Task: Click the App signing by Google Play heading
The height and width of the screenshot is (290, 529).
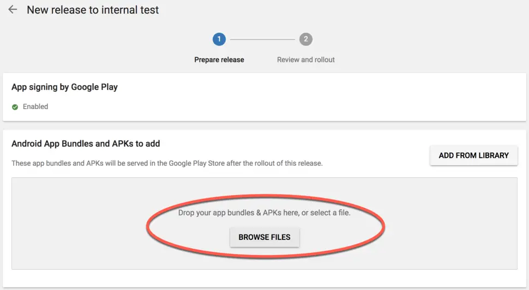Action: pyautogui.click(x=64, y=87)
